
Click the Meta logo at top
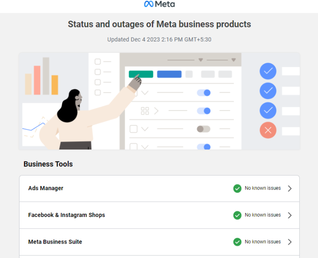point(159,4)
